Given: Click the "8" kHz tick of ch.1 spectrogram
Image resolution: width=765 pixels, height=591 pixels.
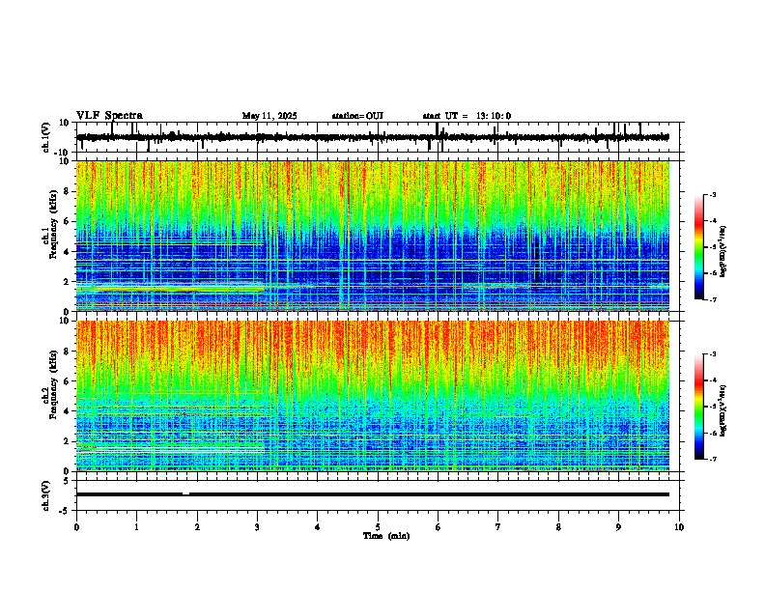Looking at the screenshot, I should point(68,191).
